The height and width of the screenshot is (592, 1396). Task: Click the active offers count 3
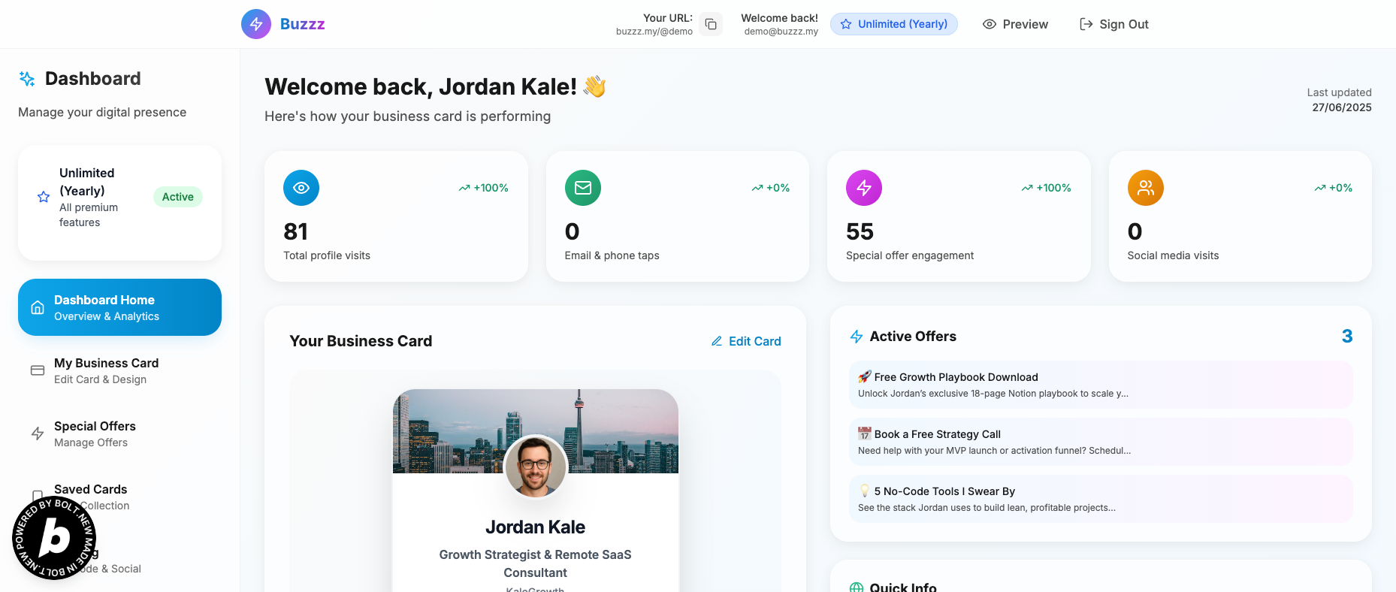(1347, 337)
